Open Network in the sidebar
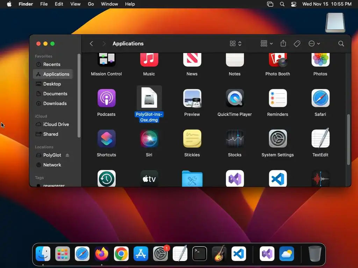The height and width of the screenshot is (268, 358). click(53, 165)
